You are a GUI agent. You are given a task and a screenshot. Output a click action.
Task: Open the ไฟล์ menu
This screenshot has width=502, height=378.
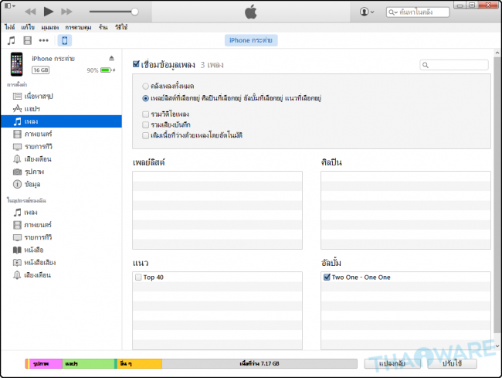coord(9,27)
